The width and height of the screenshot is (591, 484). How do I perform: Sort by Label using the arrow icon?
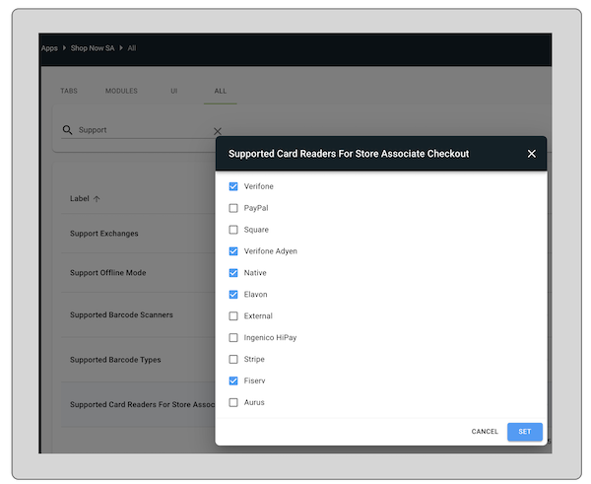97,199
